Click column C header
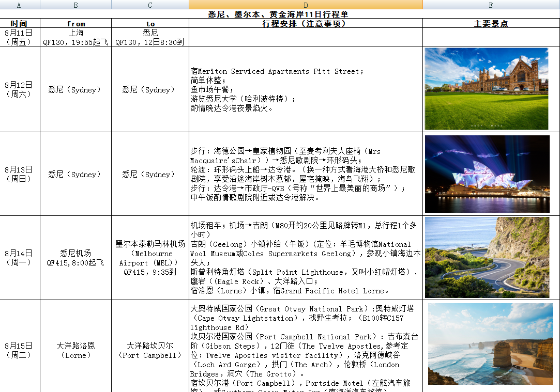 150,5
